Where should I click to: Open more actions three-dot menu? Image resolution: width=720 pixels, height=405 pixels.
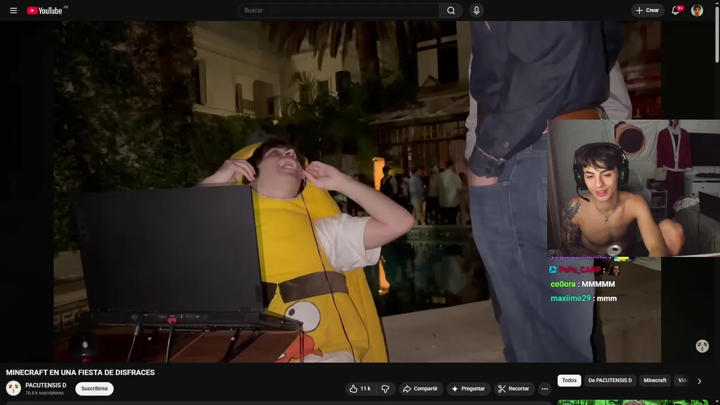(x=544, y=389)
